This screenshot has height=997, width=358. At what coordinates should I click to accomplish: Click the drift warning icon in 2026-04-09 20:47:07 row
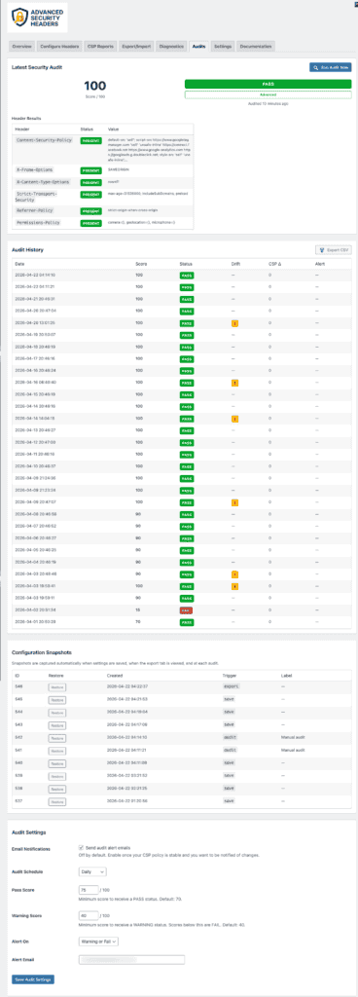tap(234, 502)
